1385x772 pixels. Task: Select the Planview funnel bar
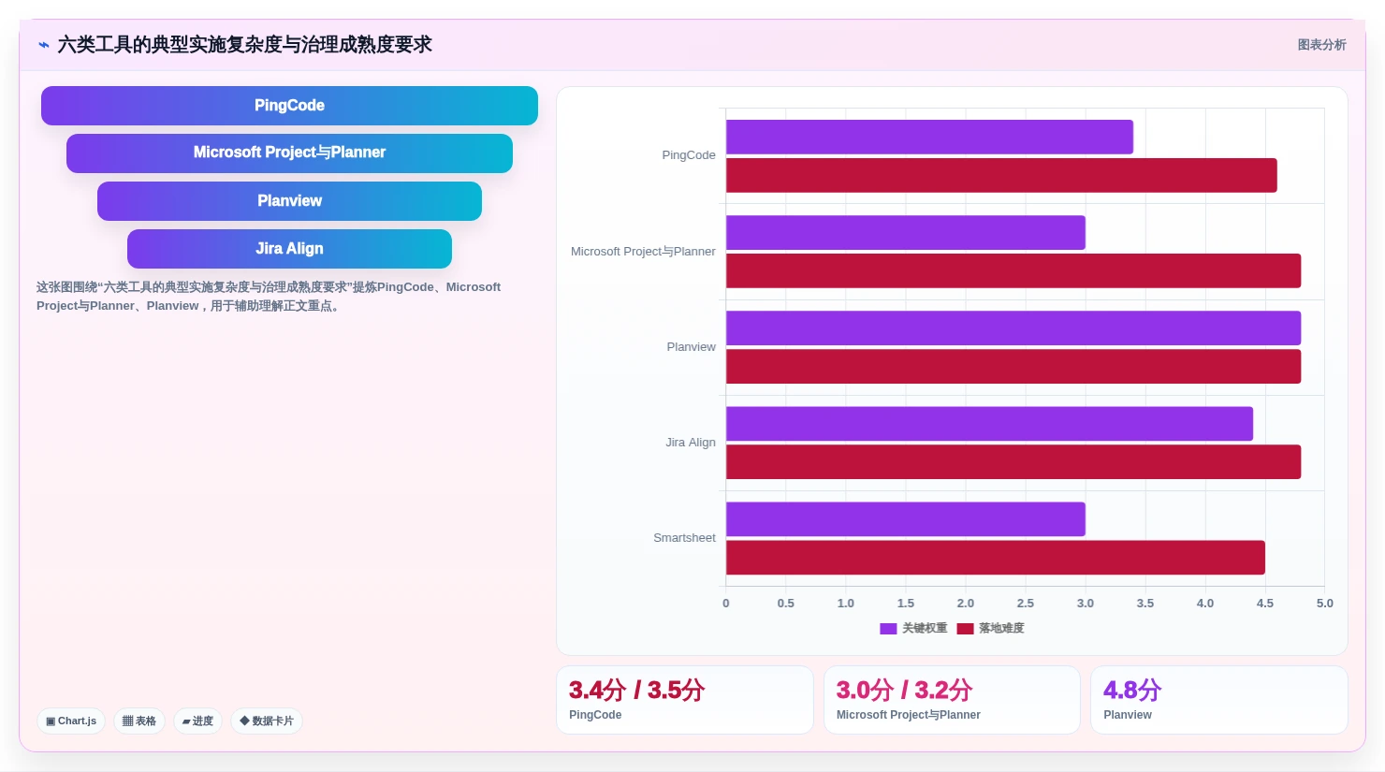click(x=289, y=201)
